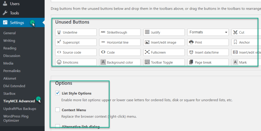
Task: Tick the Alternative link dialog checkbox
Action: (x=58, y=126)
